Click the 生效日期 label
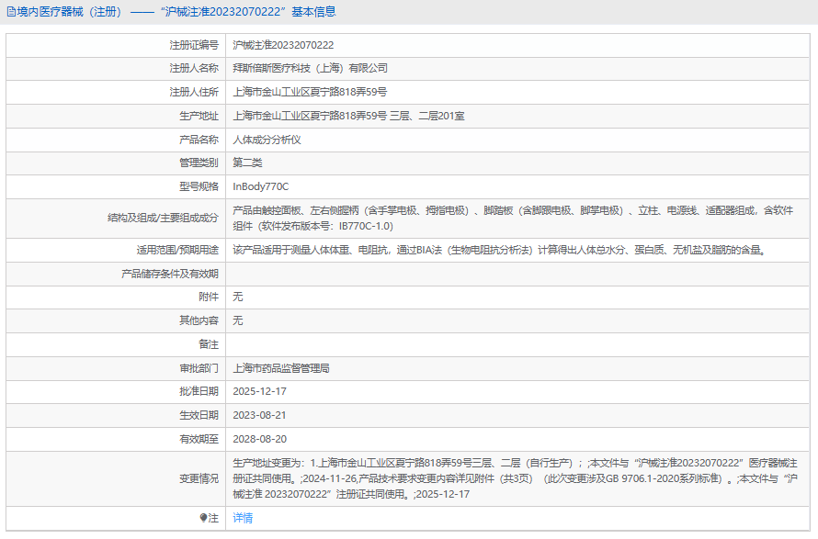This screenshot has width=818, height=539. coord(199,415)
